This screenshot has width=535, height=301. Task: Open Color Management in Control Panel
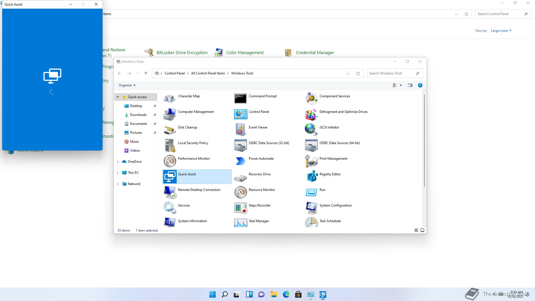click(239, 52)
